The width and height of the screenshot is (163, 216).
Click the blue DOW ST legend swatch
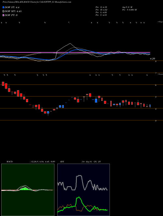[3, 8]
